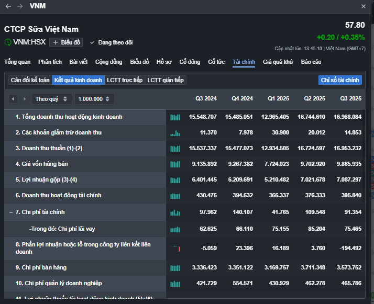Switch to the Cổ tức tab

coord(216,62)
